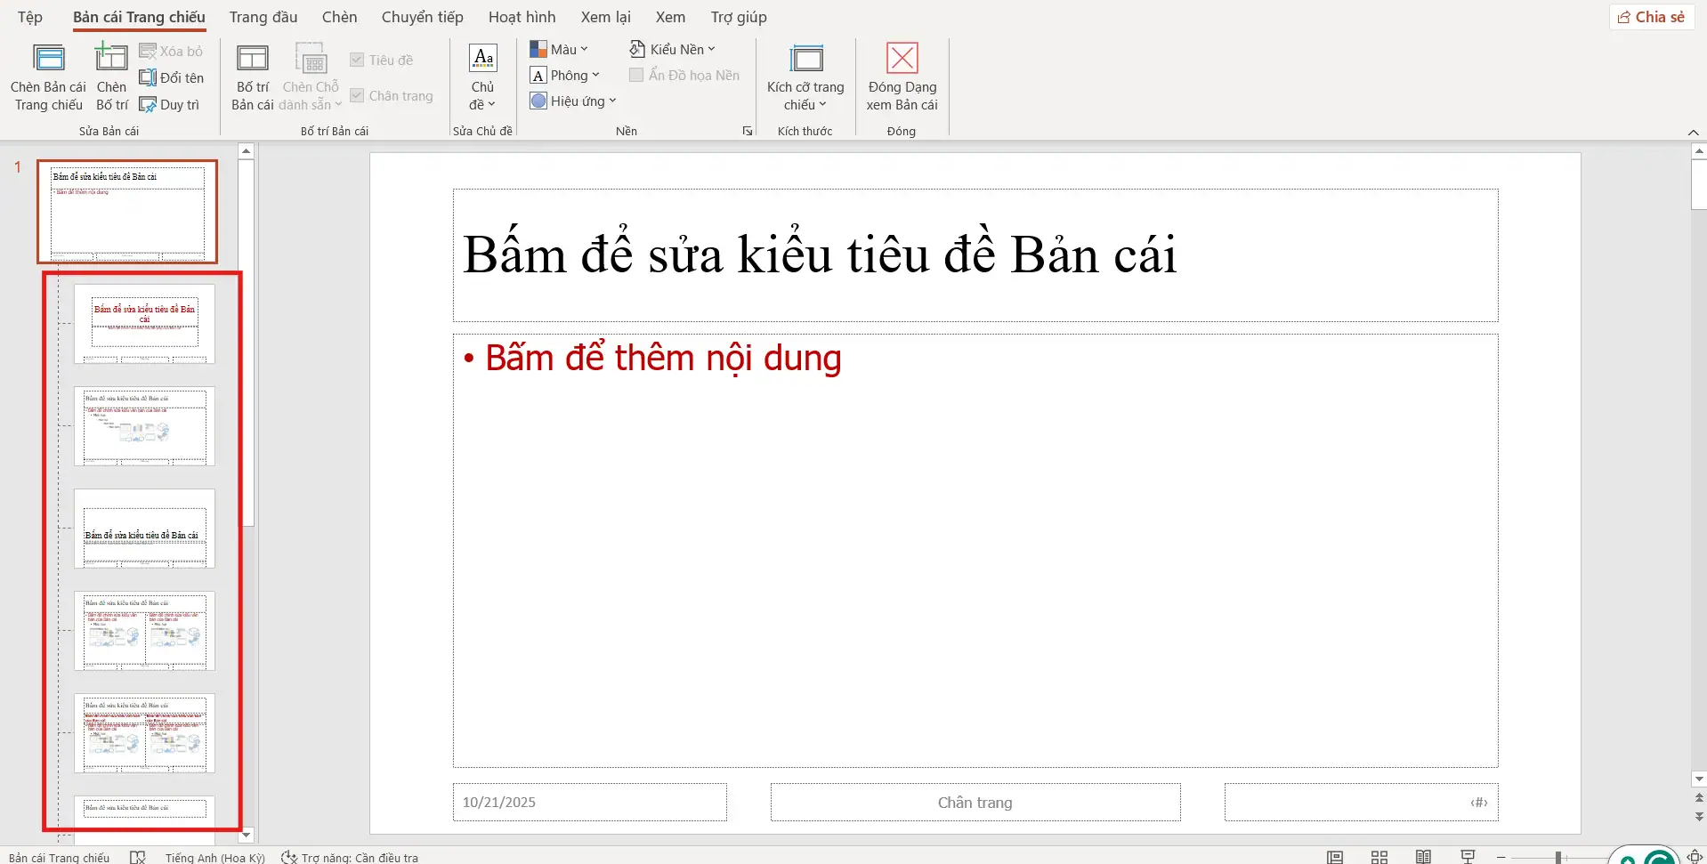Switch to Slide Sorter view in status bar
This screenshot has width=1707, height=864.
[1379, 857]
